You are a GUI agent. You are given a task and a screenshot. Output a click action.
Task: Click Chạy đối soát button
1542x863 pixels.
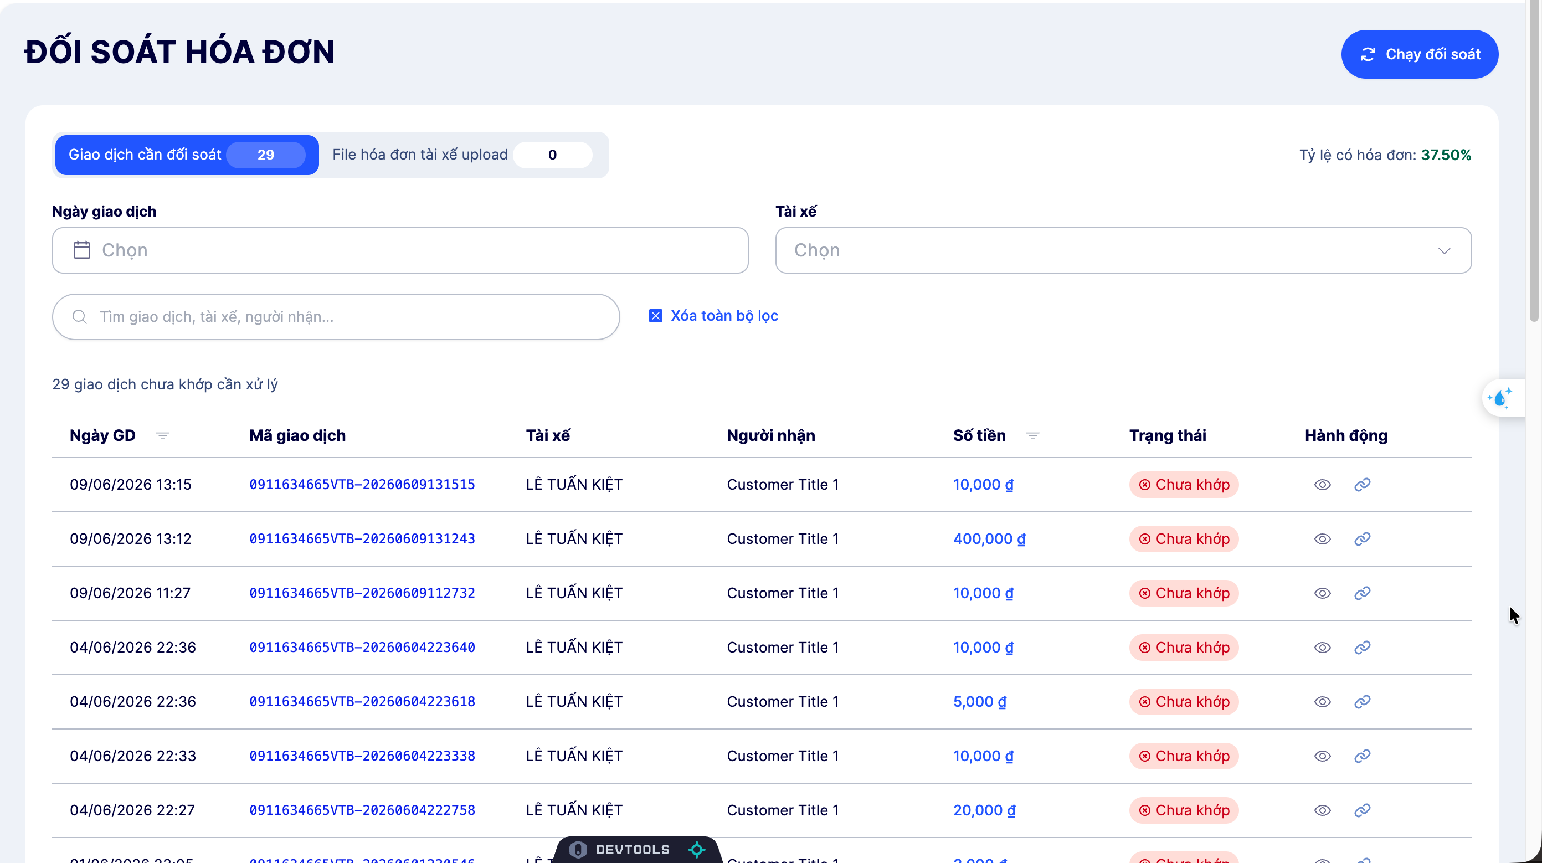point(1419,54)
